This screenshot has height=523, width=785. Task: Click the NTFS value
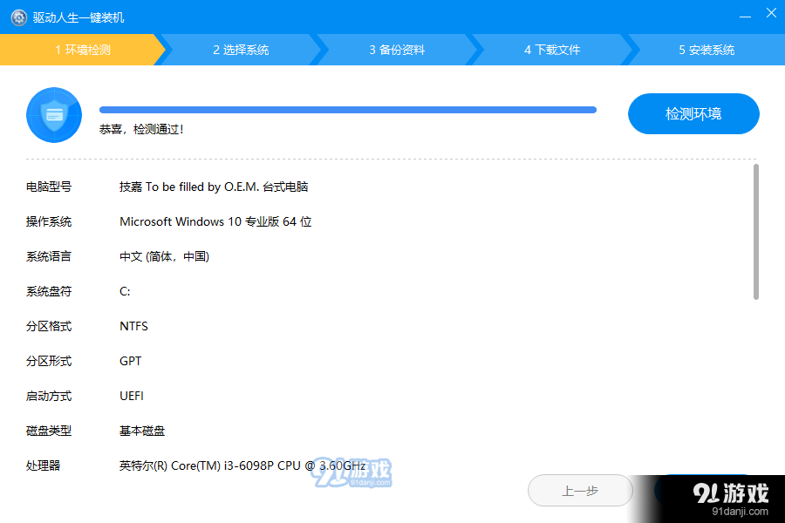[x=133, y=326]
